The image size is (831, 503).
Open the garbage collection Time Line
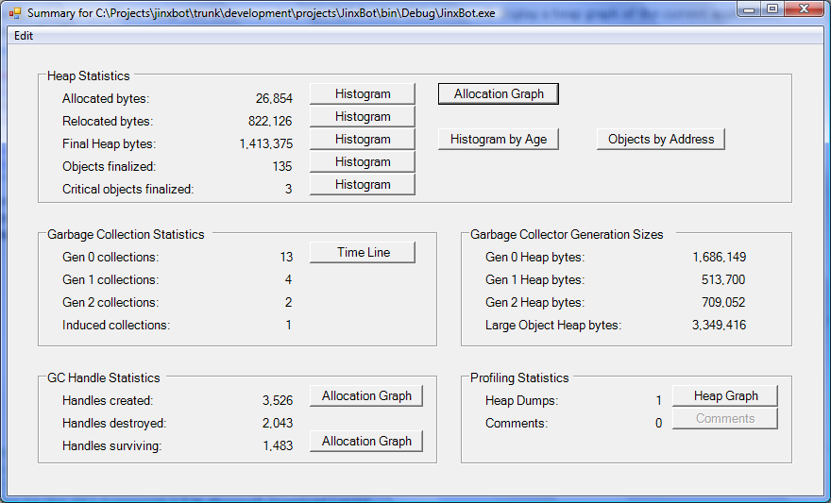tap(363, 253)
